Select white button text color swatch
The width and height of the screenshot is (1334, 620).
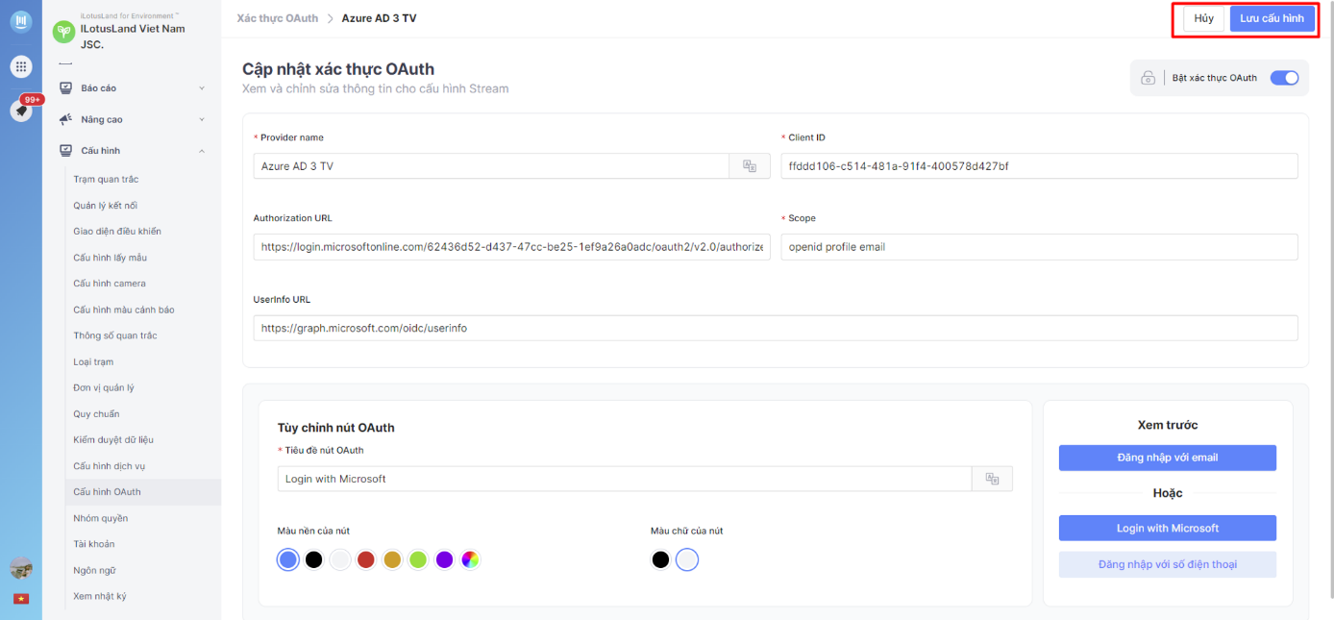686,559
